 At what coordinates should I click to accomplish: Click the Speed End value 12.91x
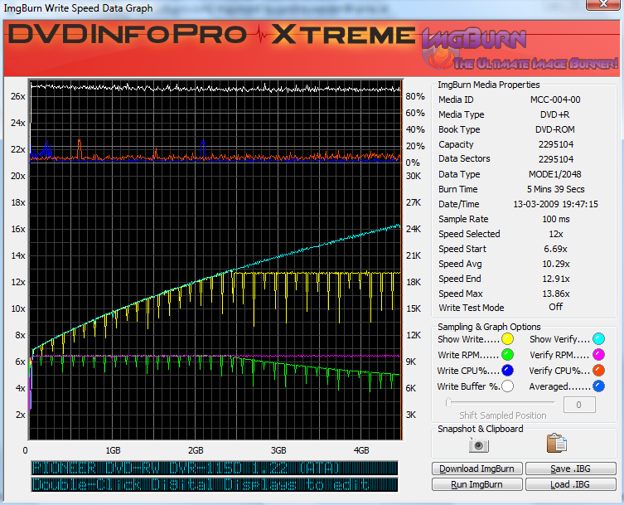click(555, 279)
